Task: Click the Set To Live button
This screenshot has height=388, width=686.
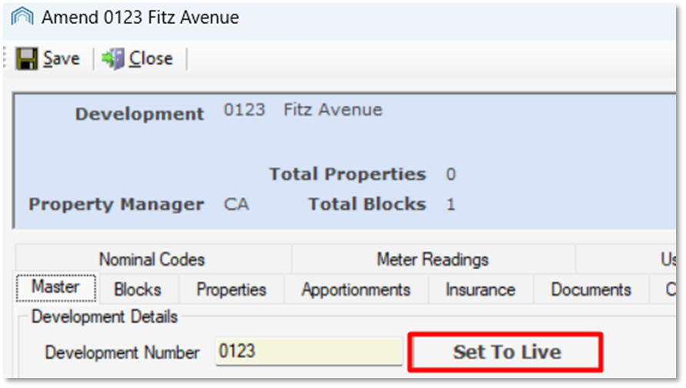Action: point(506,352)
